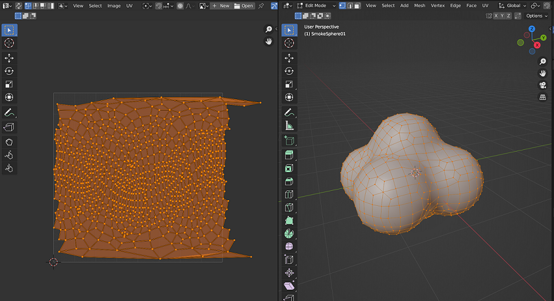This screenshot has height=301, width=554.
Task: Open the Options dropdown
Action: click(536, 15)
